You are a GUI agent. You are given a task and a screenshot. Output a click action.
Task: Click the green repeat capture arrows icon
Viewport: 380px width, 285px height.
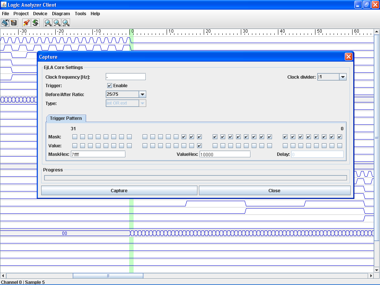[35, 23]
